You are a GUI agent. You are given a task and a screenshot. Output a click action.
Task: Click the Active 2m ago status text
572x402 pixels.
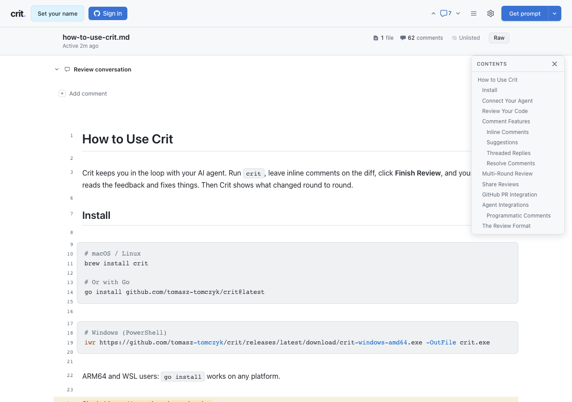pos(80,46)
